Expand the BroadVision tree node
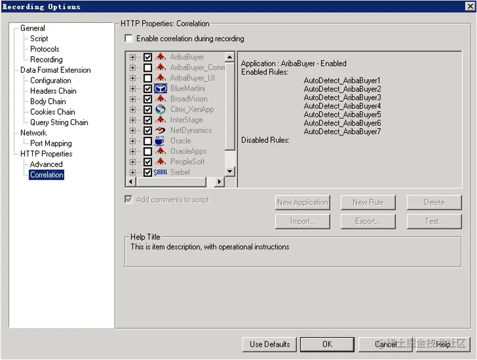This screenshot has width=477, height=360. pyautogui.click(x=132, y=99)
